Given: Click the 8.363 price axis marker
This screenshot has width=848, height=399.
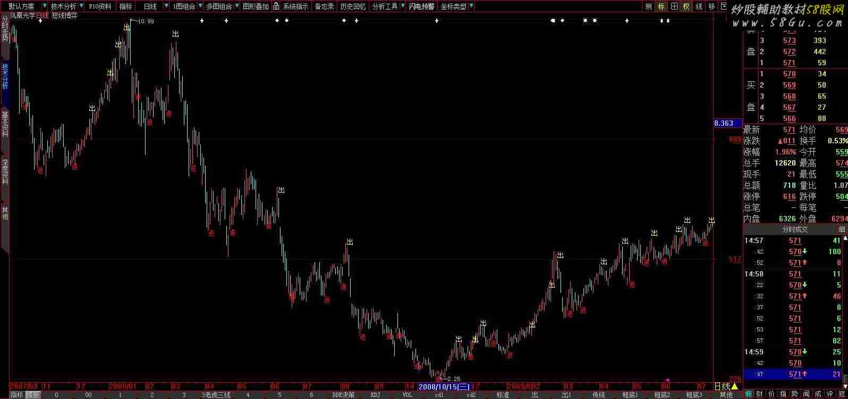Looking at the screenshot, I should click(x=727, y=123).
